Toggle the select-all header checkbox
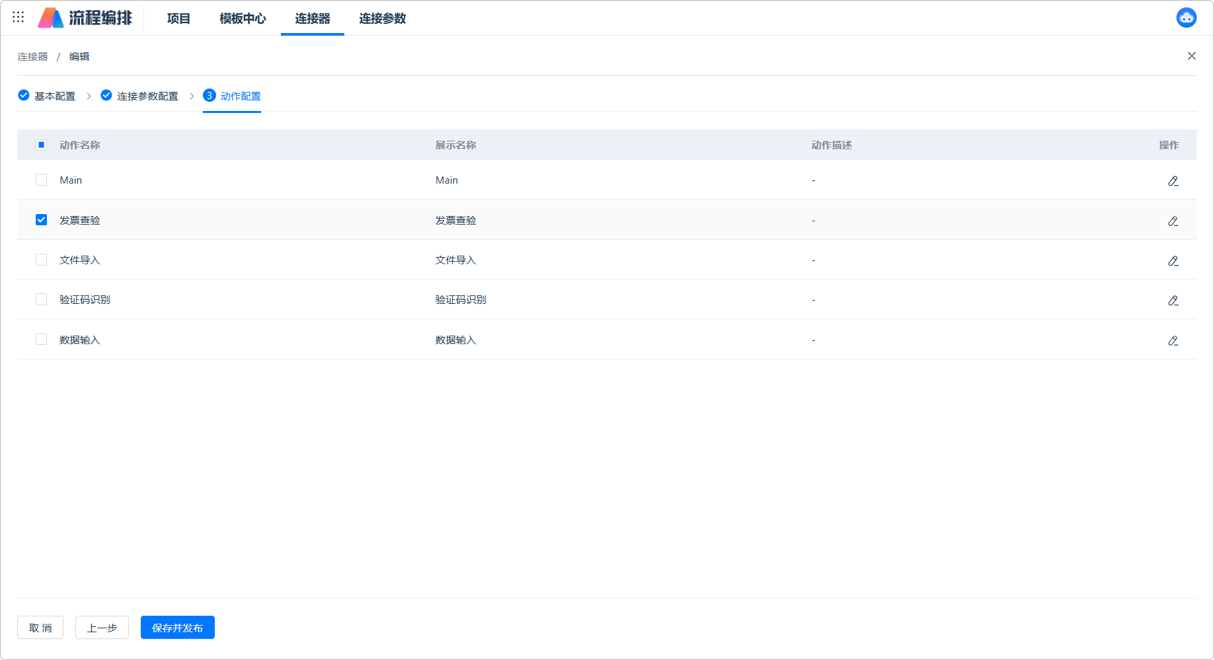Screen dimensions: 1214x660 click(x=41, y=145)
